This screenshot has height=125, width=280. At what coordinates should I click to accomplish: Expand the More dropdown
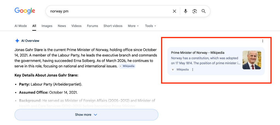[133, 26]
